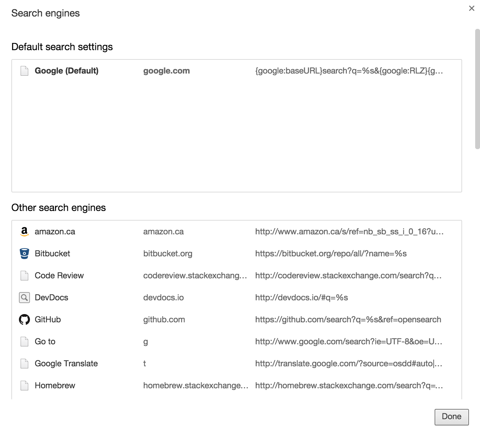Click the dialog's vertical scrollbar thumb

(477, 89)
